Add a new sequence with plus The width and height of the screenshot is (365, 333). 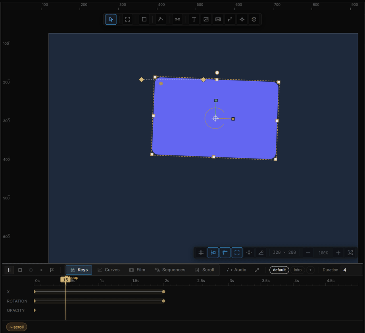pos(310,270)
